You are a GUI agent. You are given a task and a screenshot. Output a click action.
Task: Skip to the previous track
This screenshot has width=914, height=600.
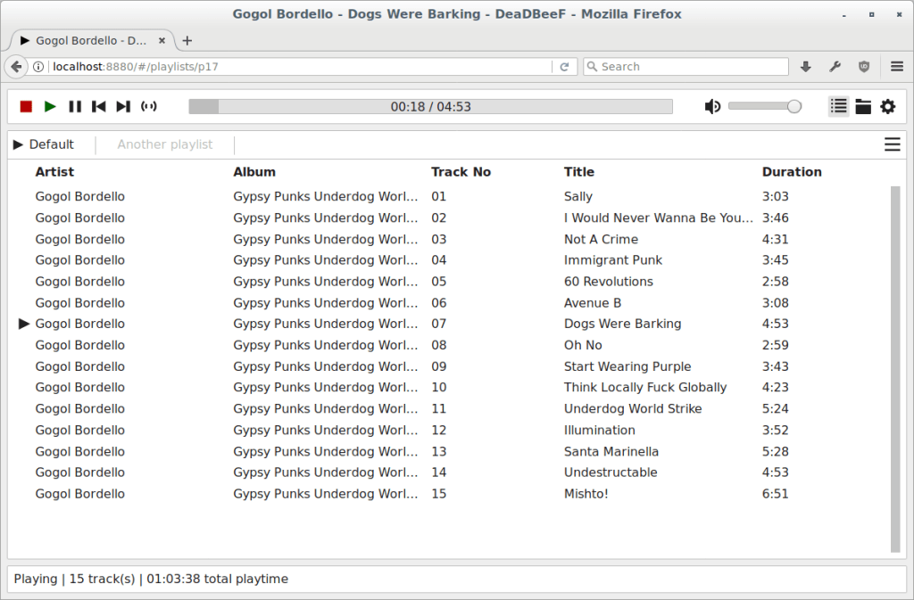coord(99,106)
